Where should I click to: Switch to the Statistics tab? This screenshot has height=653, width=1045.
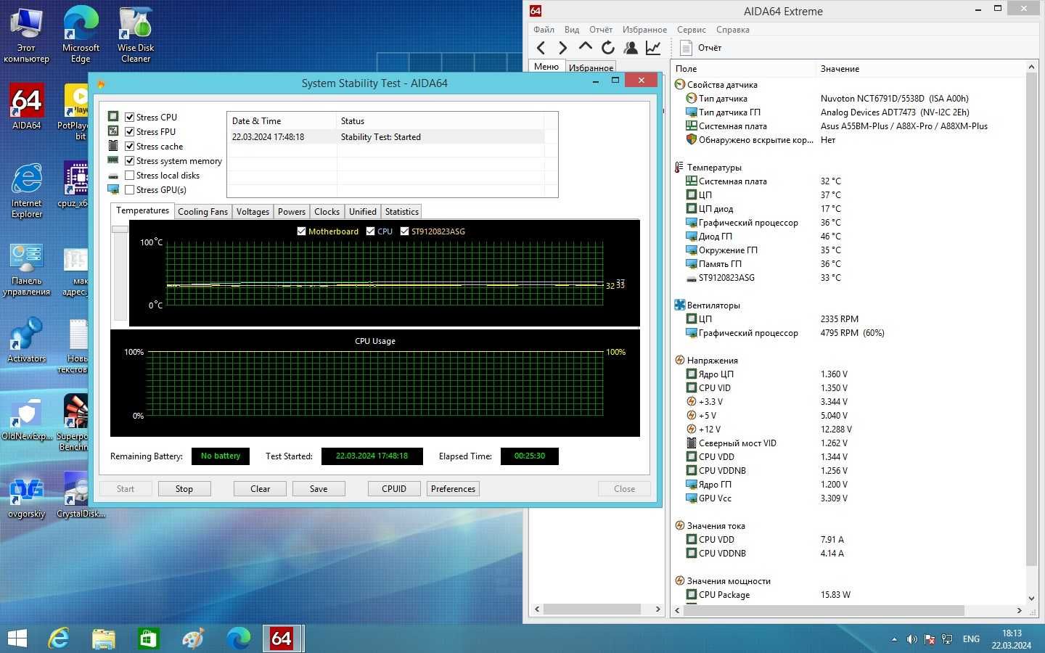coord(401,212)
